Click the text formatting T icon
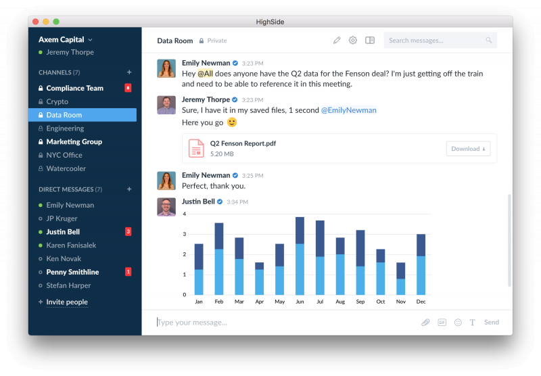 point(472,322)
